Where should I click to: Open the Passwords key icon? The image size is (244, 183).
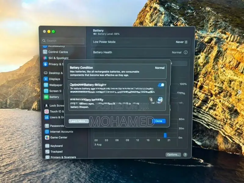(x=47, y=126)
